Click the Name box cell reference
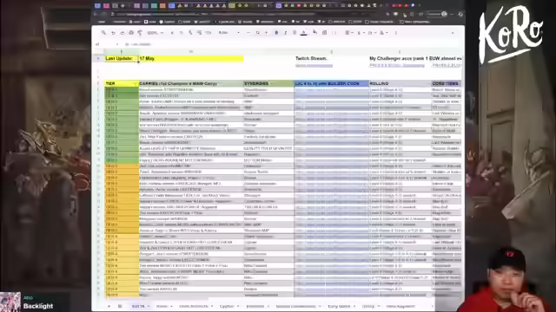Screen dimensions: 556x312 (x=106, y=44)
